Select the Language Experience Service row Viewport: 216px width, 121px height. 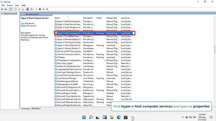click(93, 69)
